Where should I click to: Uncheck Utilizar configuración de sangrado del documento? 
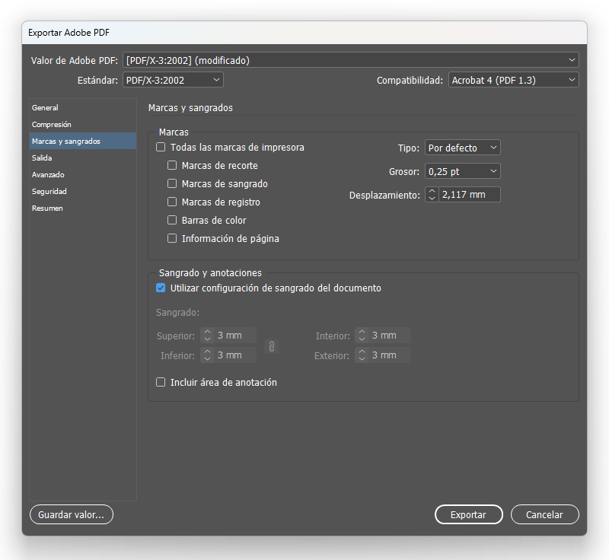[x=161, y=288]
